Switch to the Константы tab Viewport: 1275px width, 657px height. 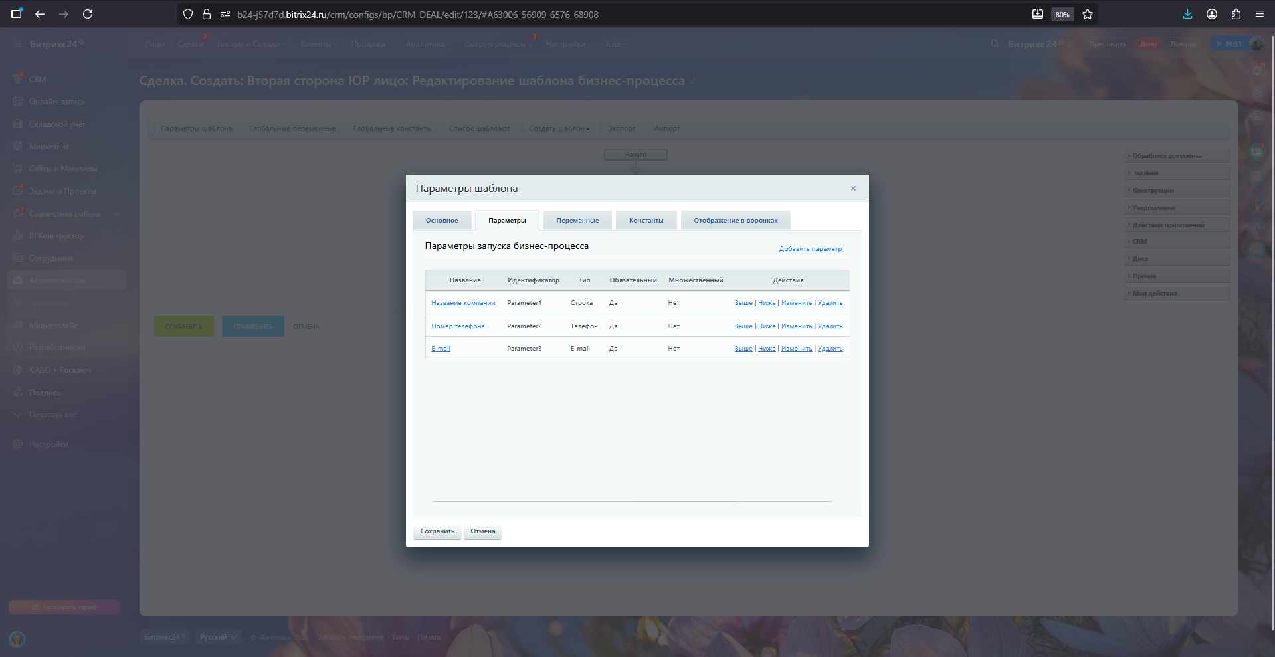click(646, 220)
